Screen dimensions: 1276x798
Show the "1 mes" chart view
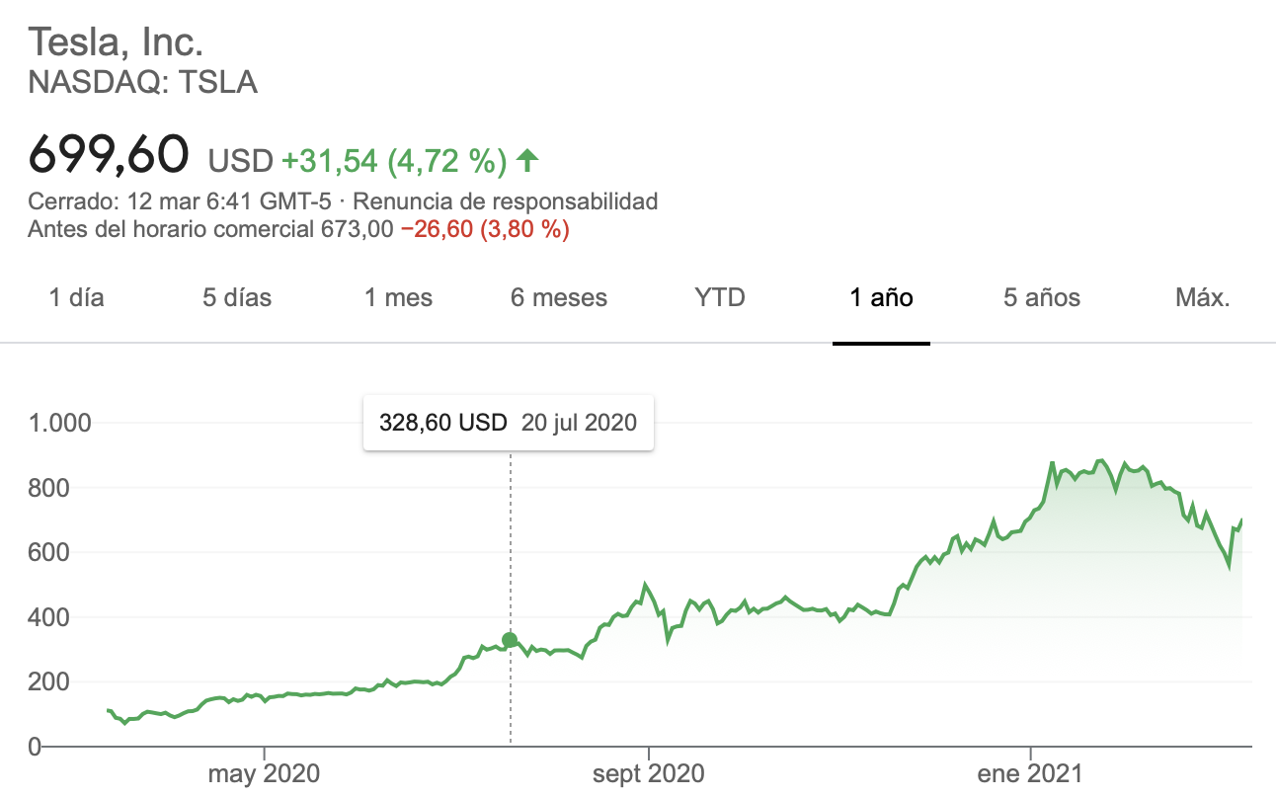point(398,297)
